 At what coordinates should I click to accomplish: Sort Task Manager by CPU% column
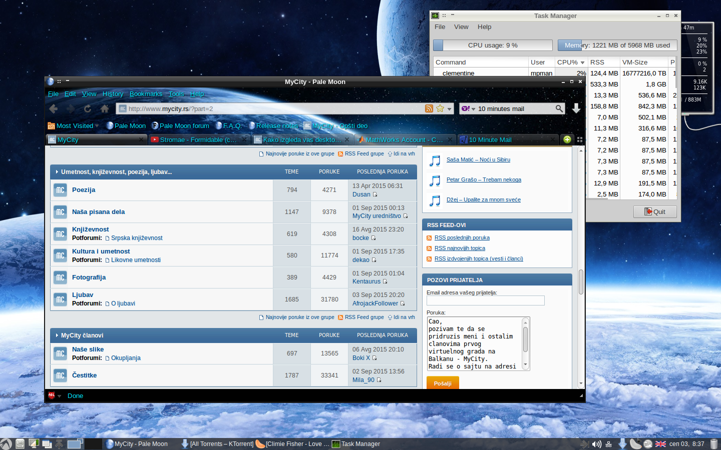point(571,62)
